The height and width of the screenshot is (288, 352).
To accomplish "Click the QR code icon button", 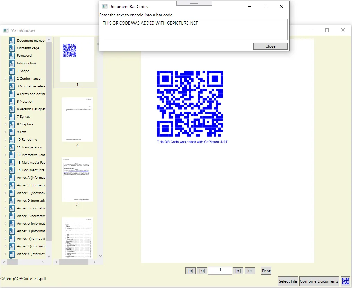I will 345,281.
